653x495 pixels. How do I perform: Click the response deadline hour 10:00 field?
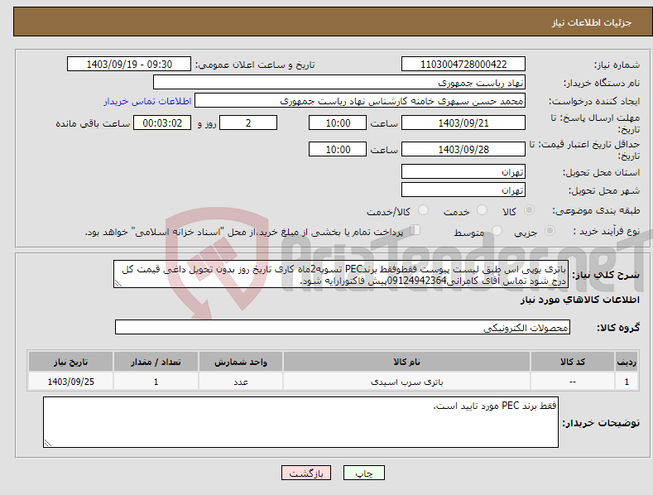click(338, 123)
